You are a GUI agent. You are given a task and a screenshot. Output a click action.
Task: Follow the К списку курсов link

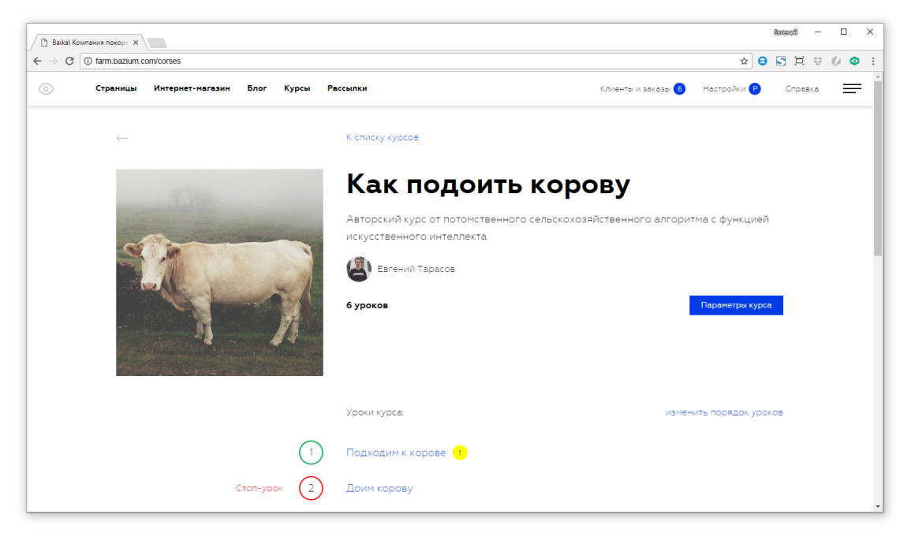[x=383, y=138]
